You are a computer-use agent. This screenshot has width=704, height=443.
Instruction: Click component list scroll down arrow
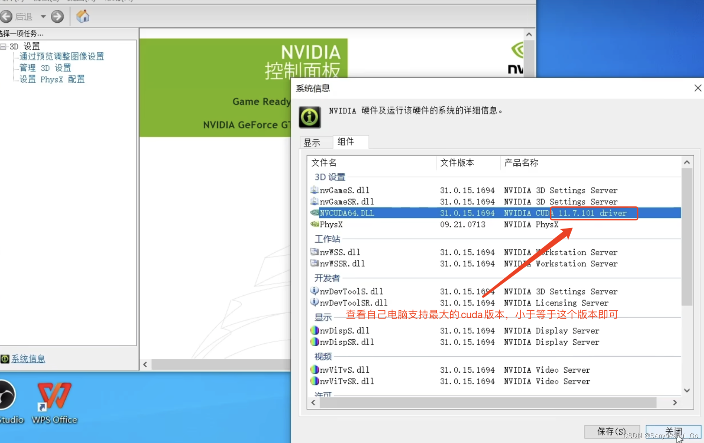(x=687, y=391)
